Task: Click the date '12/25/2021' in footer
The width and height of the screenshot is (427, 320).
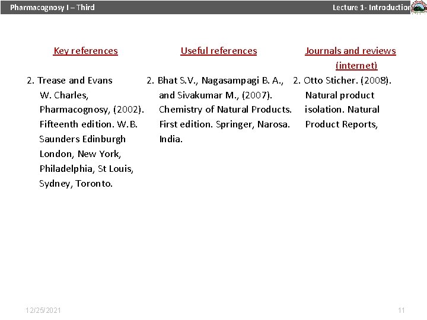Action: pos(43,311)
